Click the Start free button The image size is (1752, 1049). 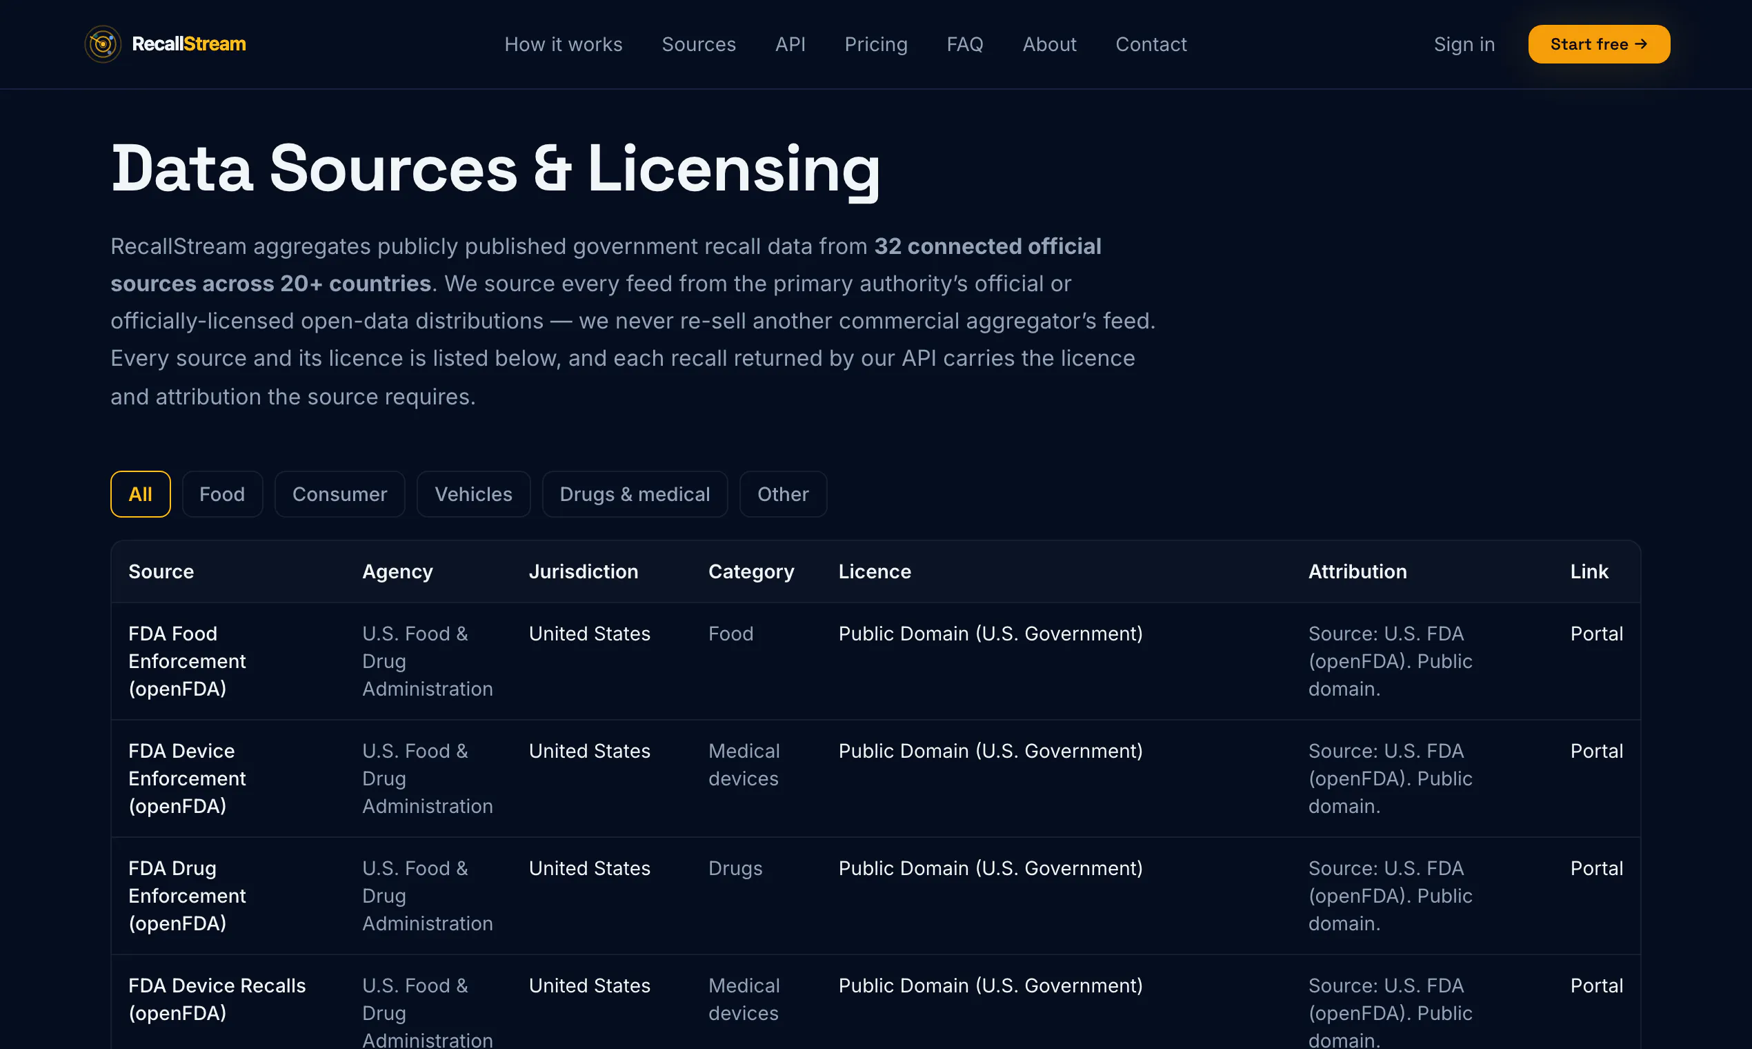click(x=1599, y=44)
